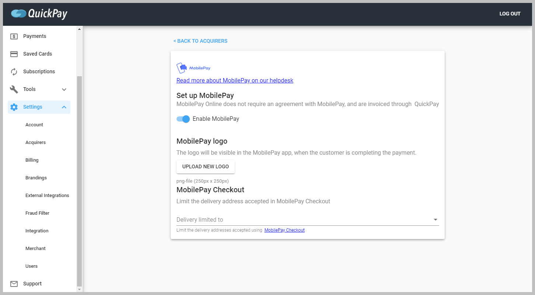Click the MobilePay Checkout heading

210,190
